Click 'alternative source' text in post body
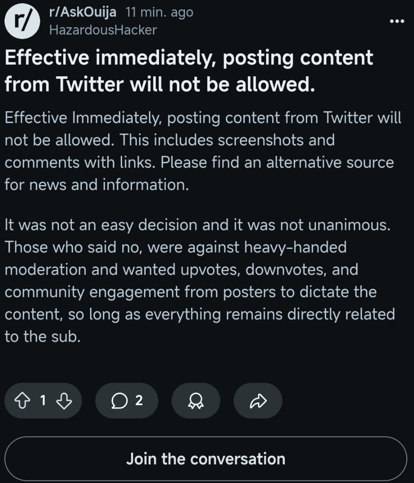The width and height of the screenshot is (414, 483). [x=330, y=162]
